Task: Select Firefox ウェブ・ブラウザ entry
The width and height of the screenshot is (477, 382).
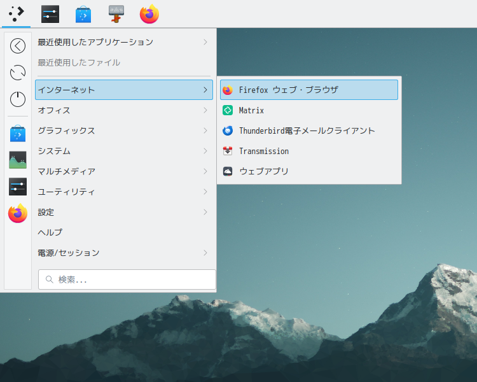Action: pos(308,90)
